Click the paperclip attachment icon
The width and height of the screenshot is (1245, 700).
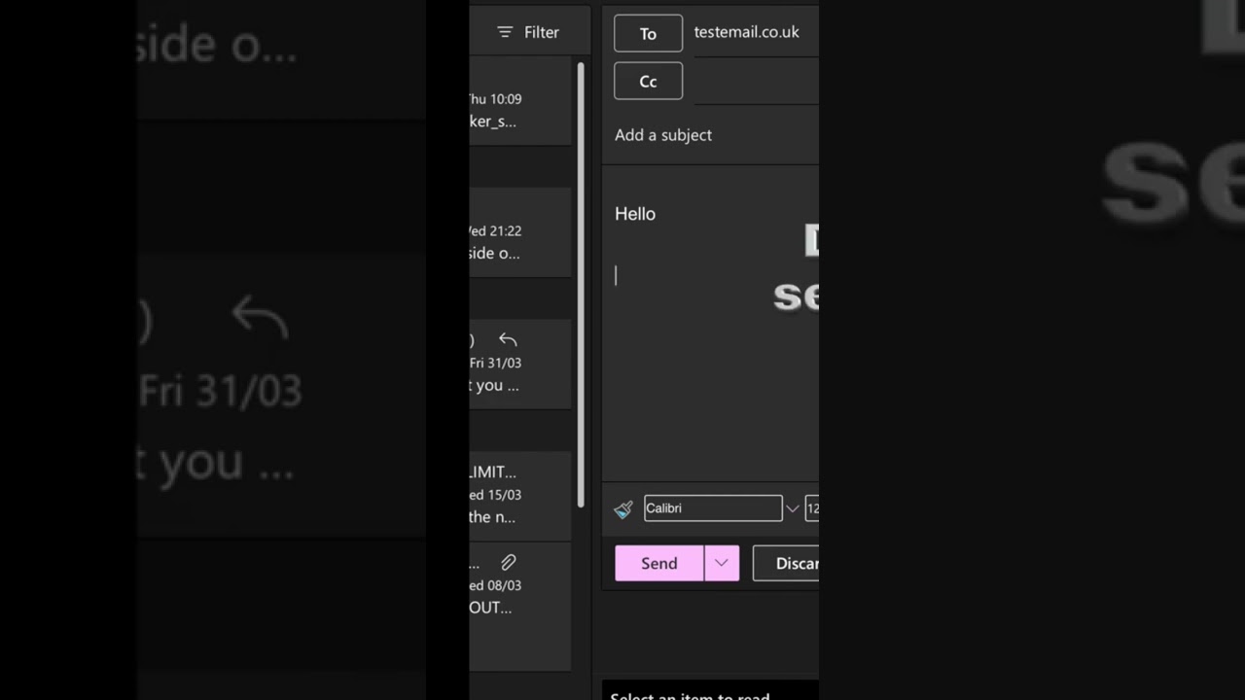coord(508,562)
